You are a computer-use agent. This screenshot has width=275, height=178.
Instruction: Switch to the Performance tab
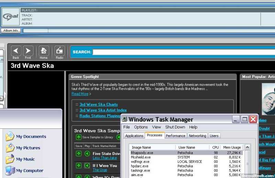click(176, 136)
